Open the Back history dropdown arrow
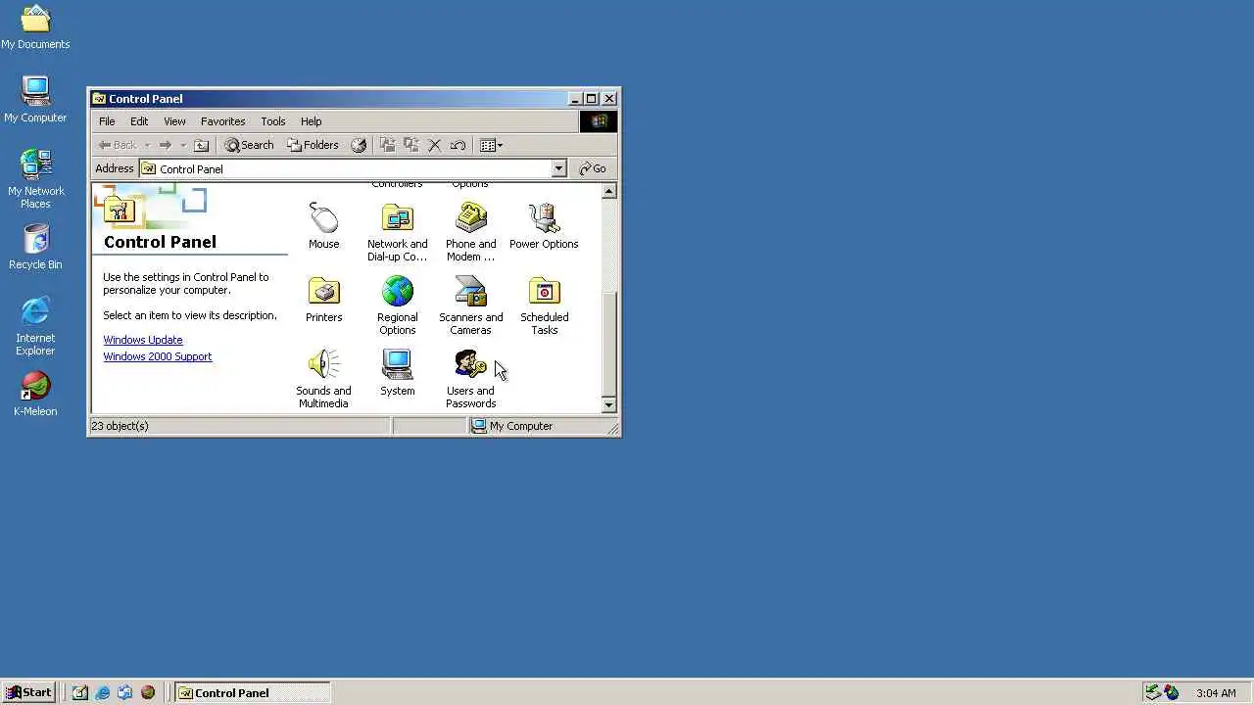1254x705 pixels. click(x=147, y=145)
